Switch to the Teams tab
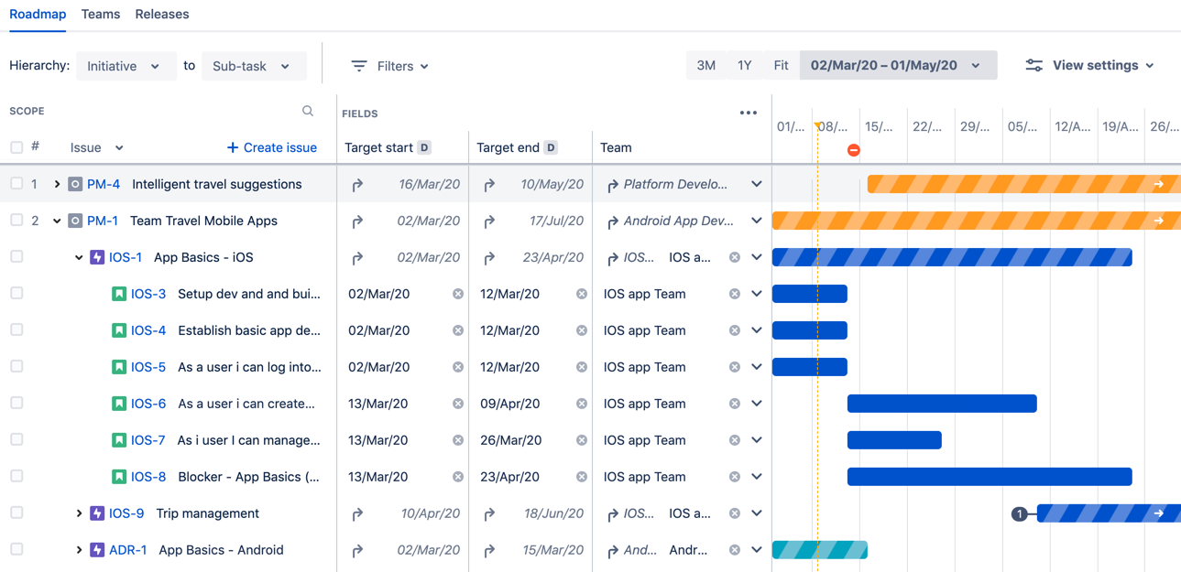The width and height of the screenshot is (1181, 572). [101, 15]
